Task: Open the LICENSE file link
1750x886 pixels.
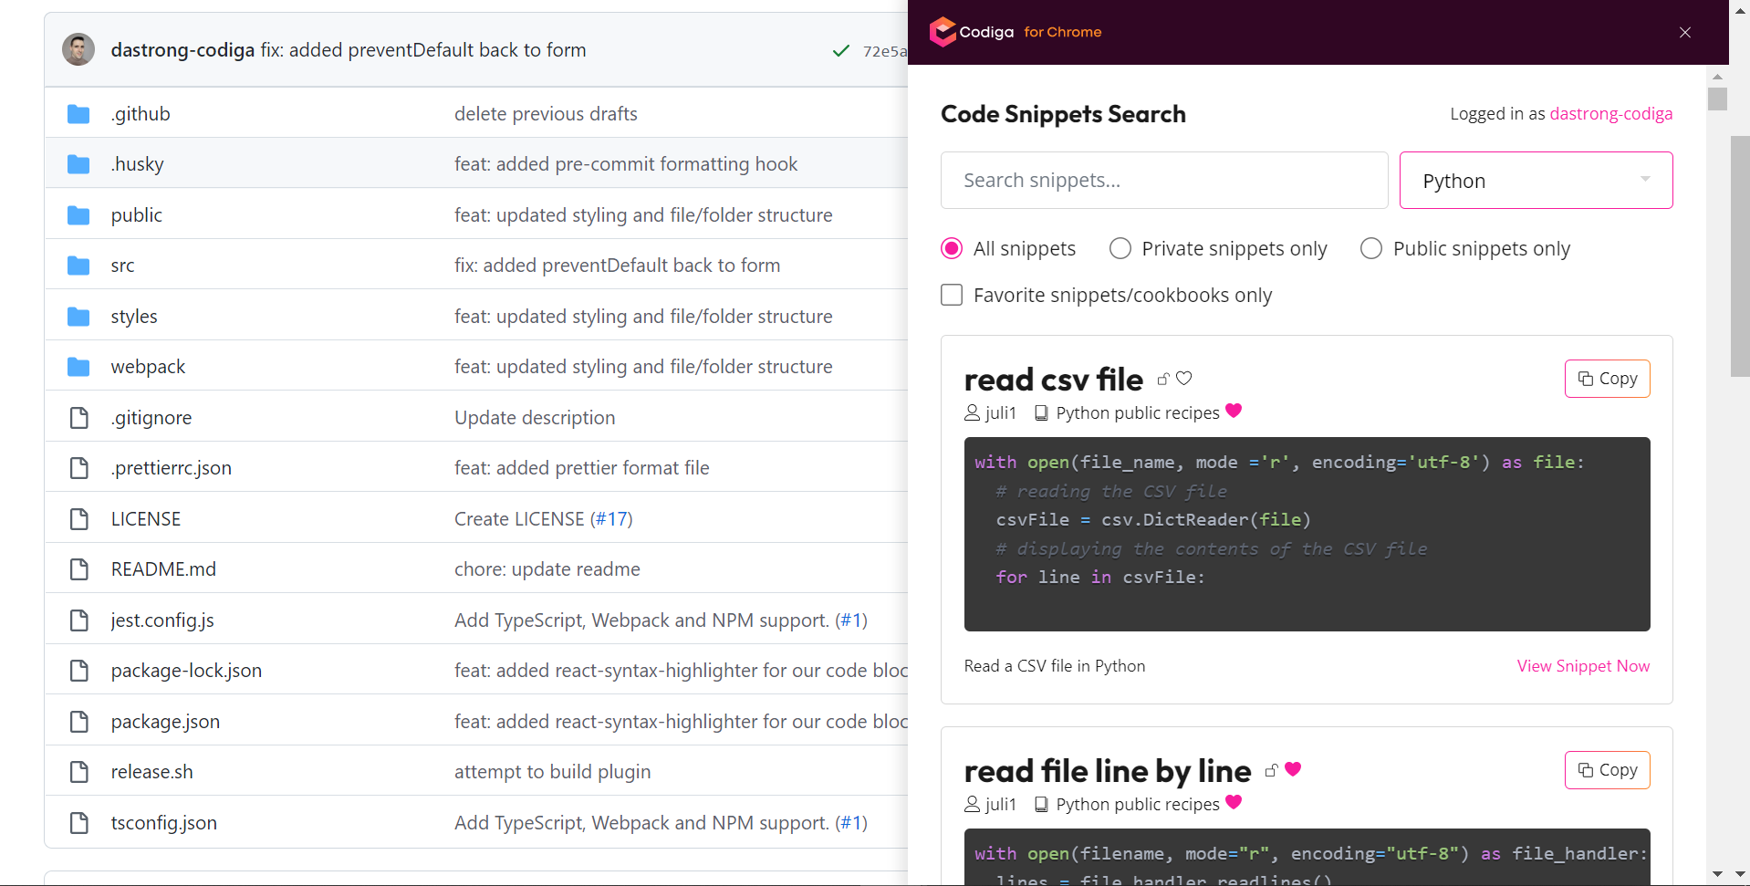Action: [x=146, y=519]
